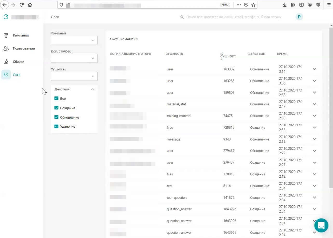
Task: Click the Логи clock icon
Action: point(6,75)
